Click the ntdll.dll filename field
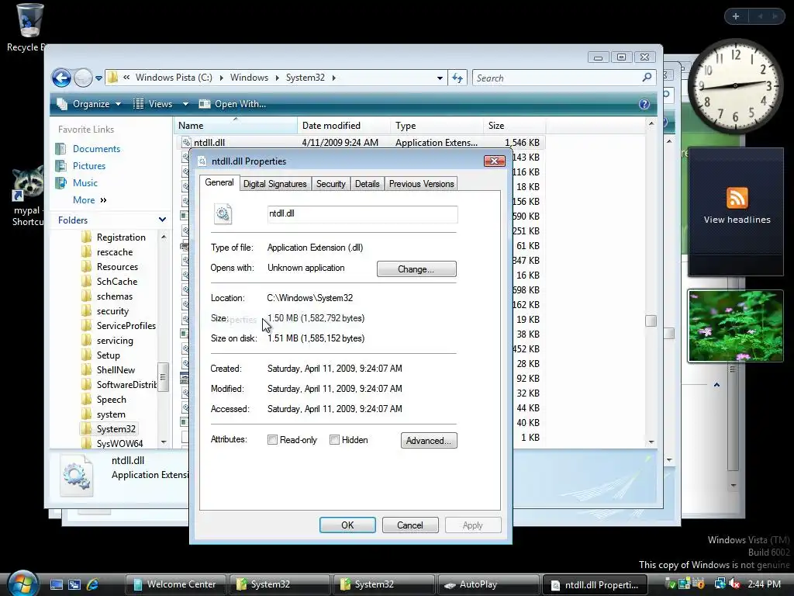This screenshot has width=794, height=596. click(x=362, y=214)
